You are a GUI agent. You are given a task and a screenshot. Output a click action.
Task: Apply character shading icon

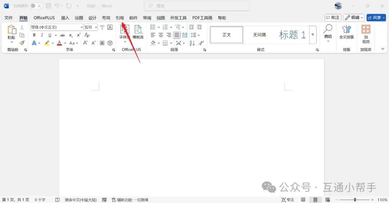[102, 43]
